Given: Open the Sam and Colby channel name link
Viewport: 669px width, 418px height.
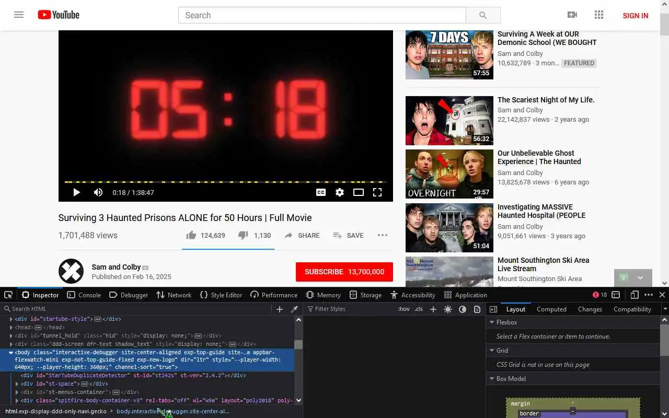Looking at the screenshot, I should (x=116, y=267).
